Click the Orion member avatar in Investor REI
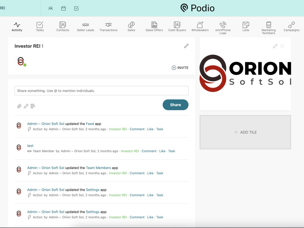This screenshot has width=304, height=228. 21,61
